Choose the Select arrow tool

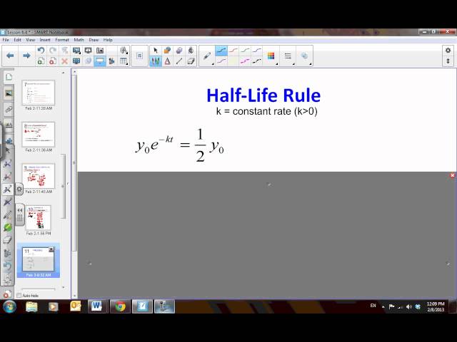pos(156,51)
